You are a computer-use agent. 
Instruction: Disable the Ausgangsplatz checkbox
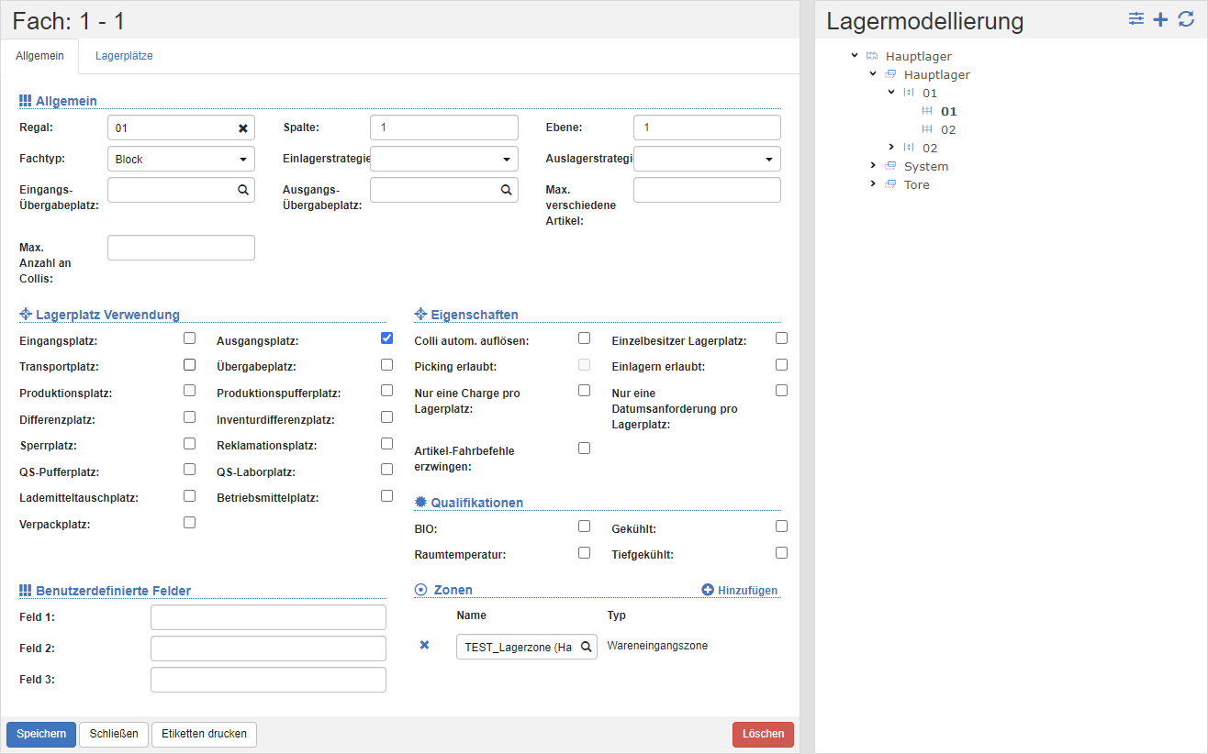[x=386, y=338]
